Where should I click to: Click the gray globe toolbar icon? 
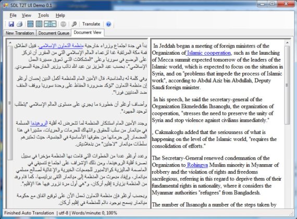(x=63, y=24)
